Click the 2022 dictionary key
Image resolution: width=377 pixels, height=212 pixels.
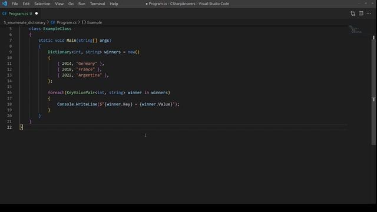coord(67,75)
